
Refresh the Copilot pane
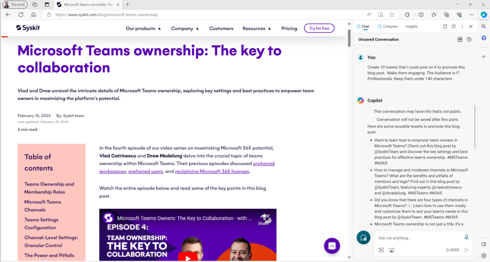click(x=454, y=26)
